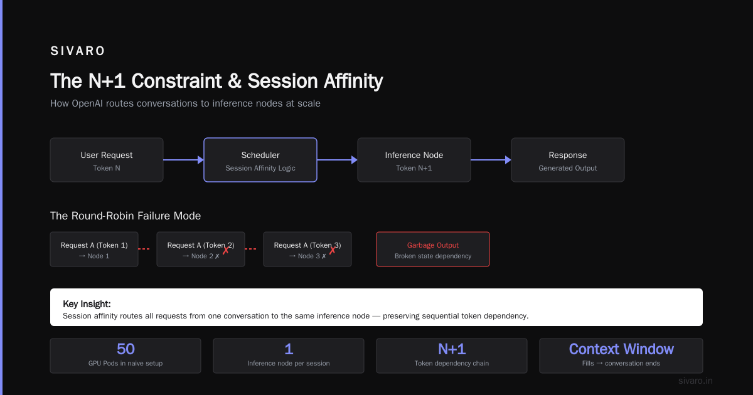Click the arrow between User Request and Scheduler
This screenshot has height=395, width=753.
point(183,160)
